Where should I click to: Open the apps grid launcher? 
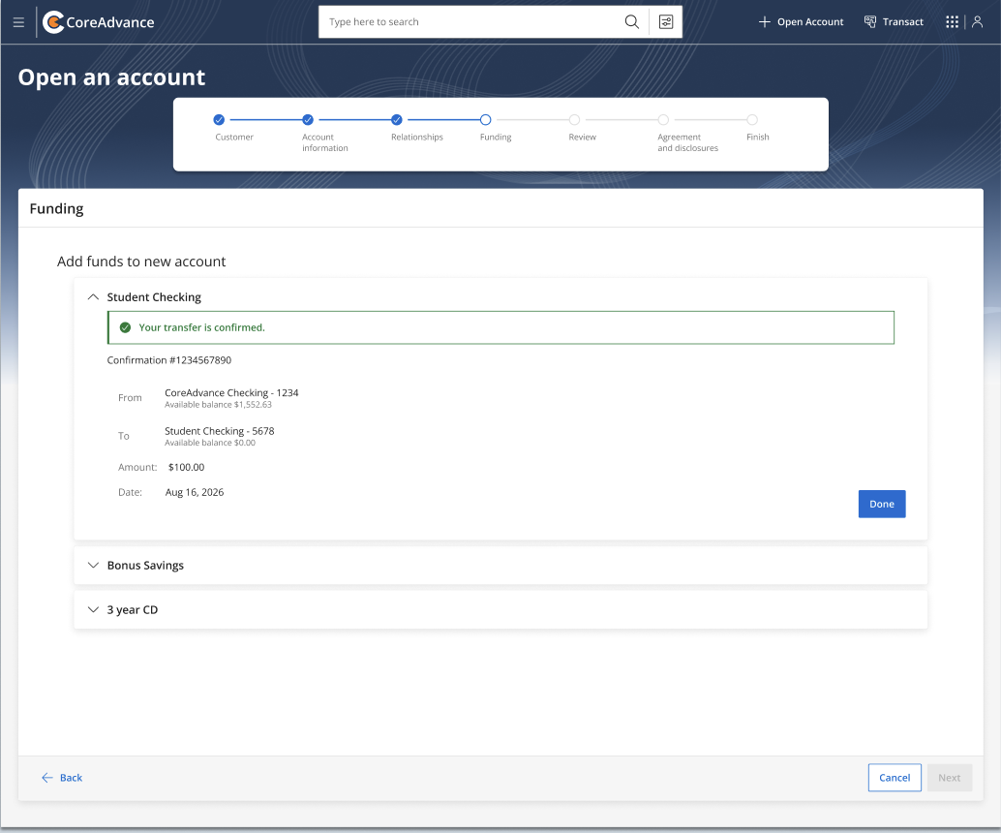[952, 21]
